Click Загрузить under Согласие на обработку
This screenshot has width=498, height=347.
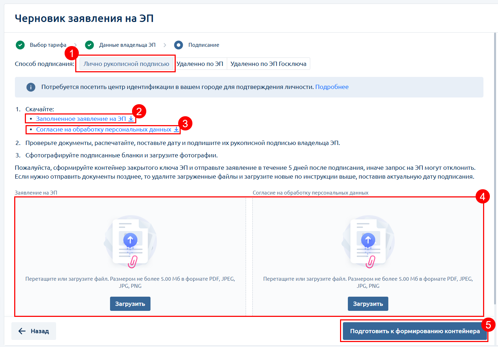click(x=368, y=304)
